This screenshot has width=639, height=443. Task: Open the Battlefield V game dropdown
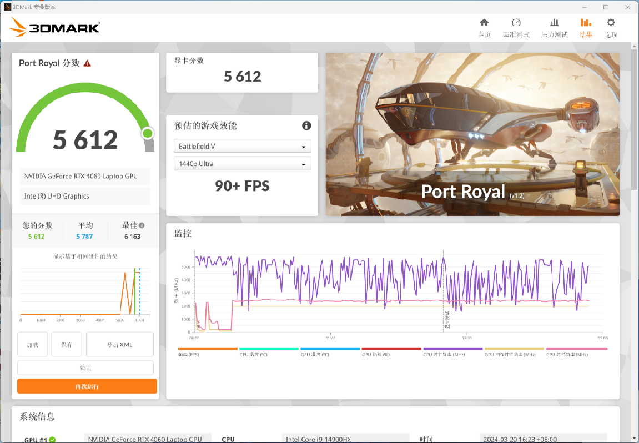(x=242, y=147)
